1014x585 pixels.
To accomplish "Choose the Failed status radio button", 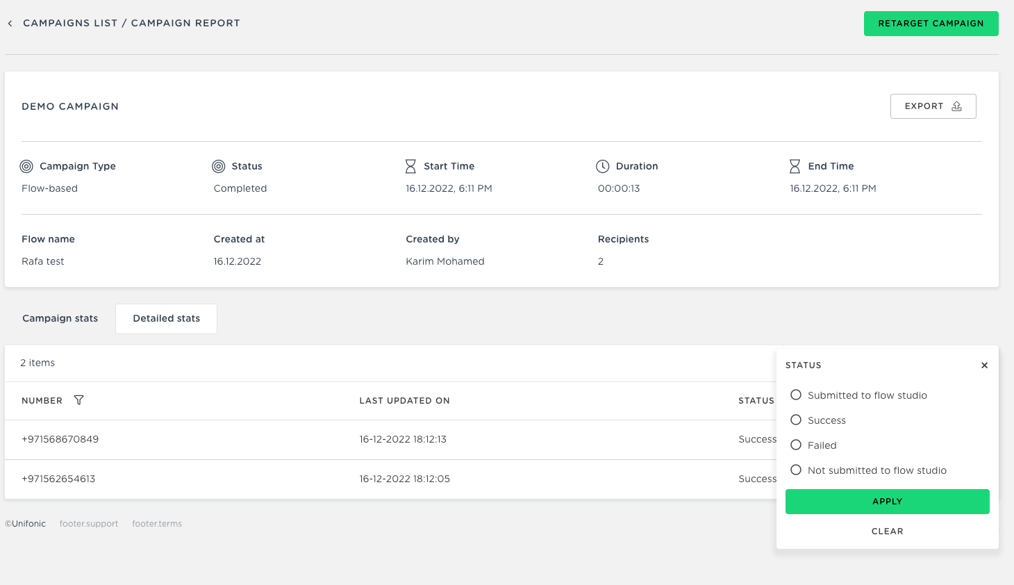I will (796, 445).
